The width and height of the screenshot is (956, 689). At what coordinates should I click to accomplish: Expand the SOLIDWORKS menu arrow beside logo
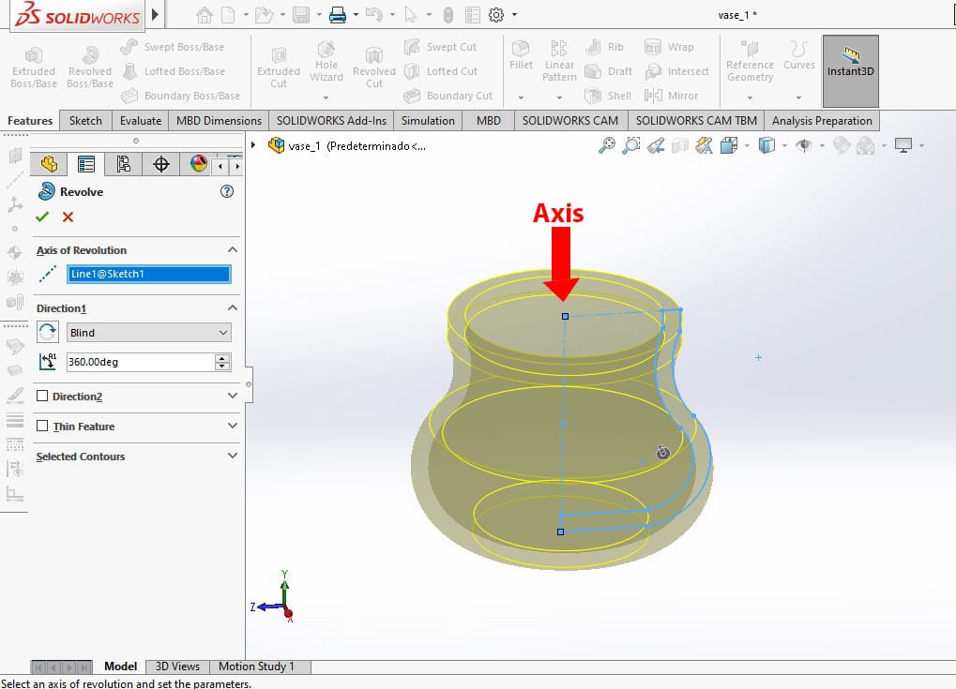click(155, 14)
